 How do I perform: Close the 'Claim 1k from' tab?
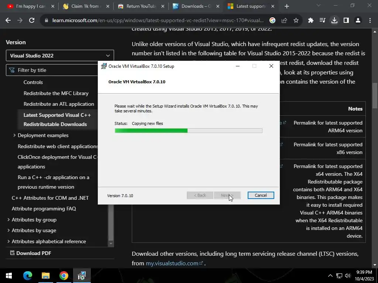(x=108, y=7)
